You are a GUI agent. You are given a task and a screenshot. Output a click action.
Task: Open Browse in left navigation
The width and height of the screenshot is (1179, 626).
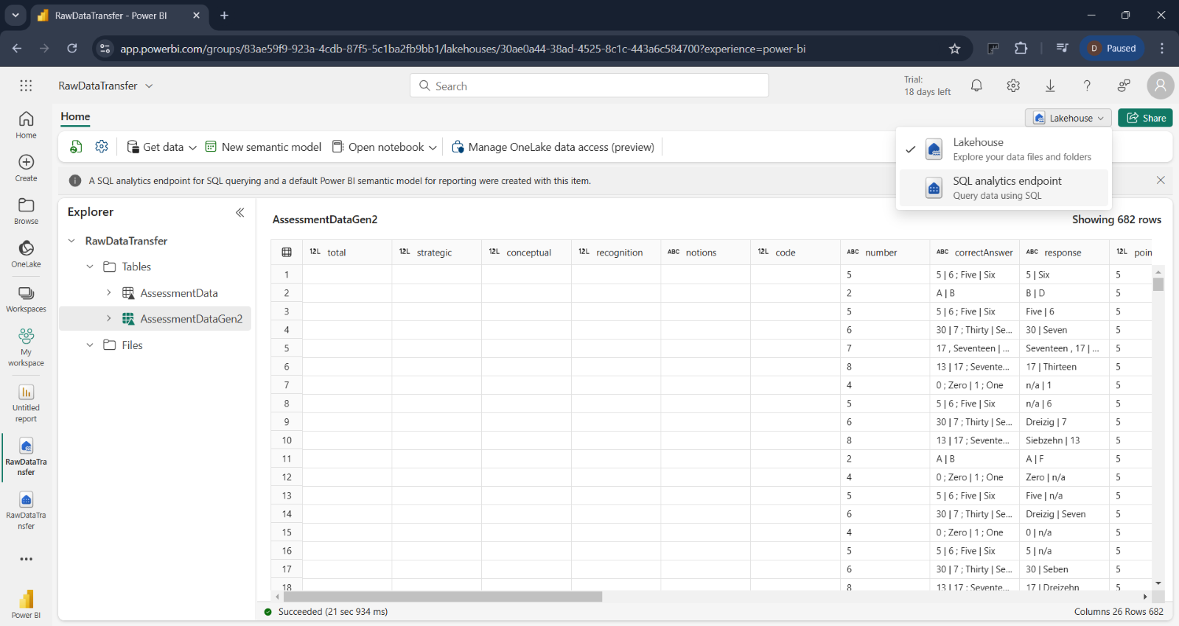[x=26, y=211]
